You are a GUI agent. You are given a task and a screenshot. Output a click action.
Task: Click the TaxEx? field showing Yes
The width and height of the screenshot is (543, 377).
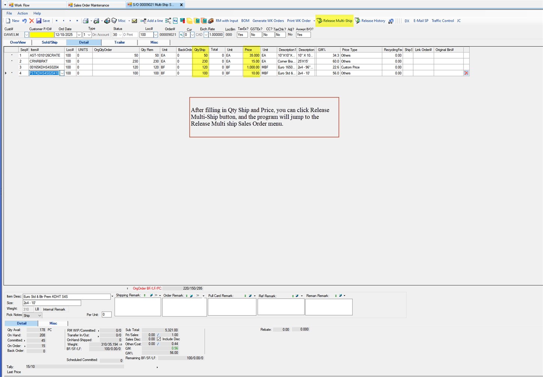(242, 35)
